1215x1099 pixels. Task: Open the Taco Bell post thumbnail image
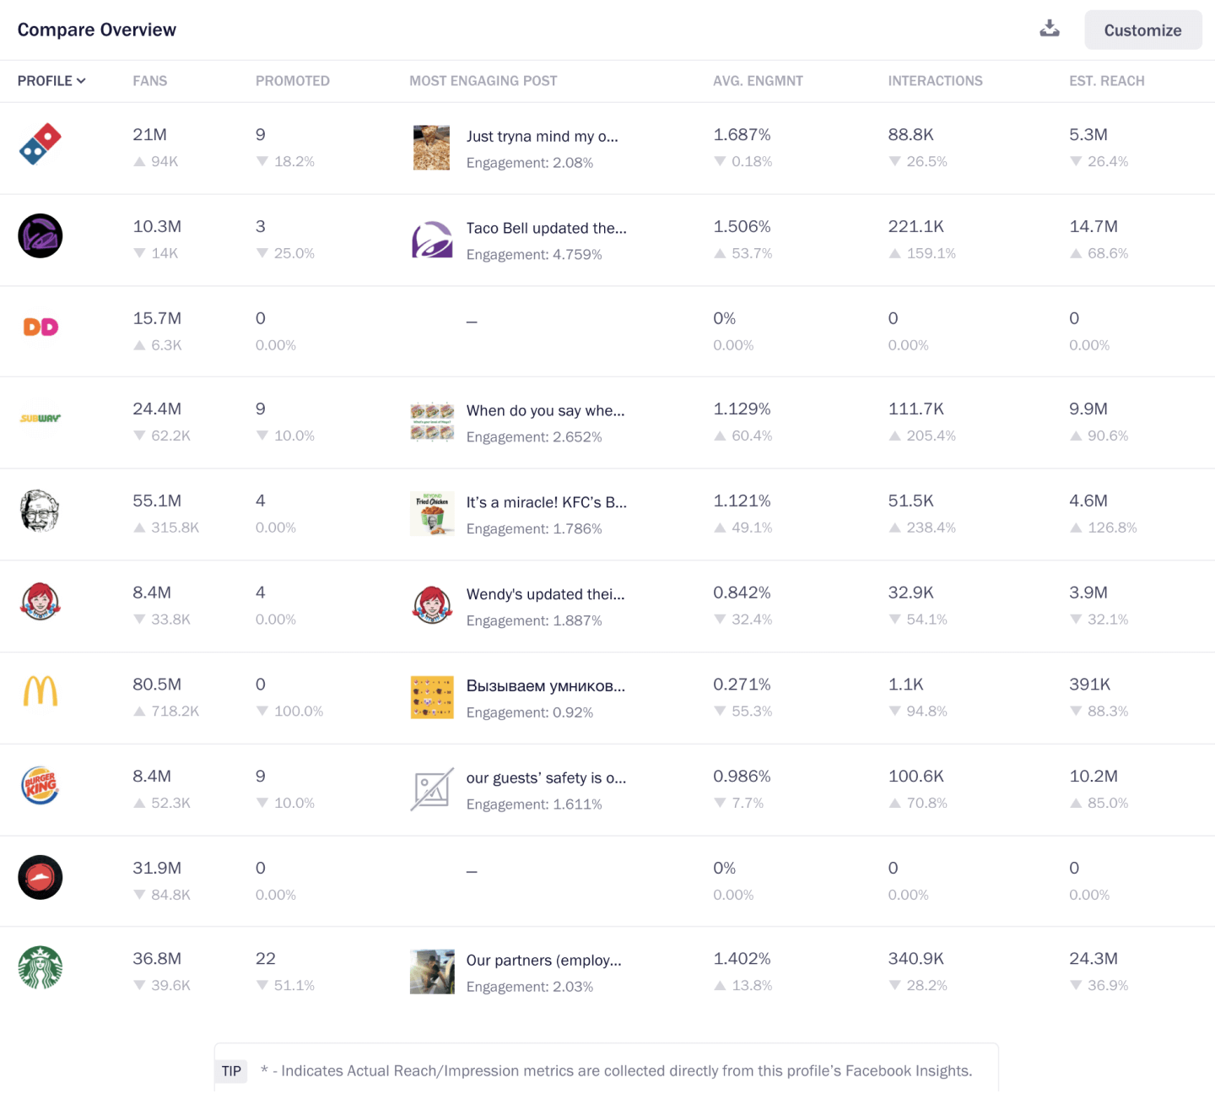pyautogui.click(x=432, y=240)
